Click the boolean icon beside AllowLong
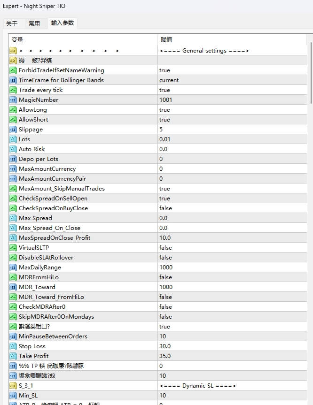The image size is (313, 405). tap(13, 110)
